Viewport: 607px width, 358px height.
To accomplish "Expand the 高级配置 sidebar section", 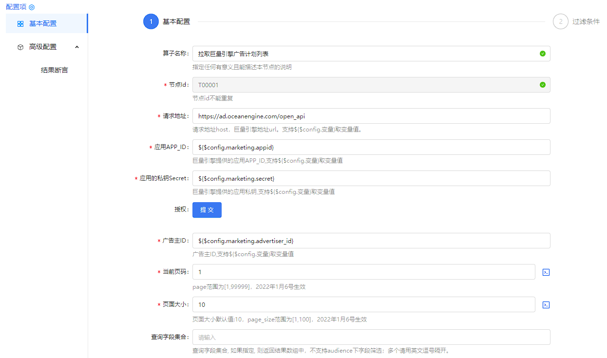I will click(x=43, y=47).
